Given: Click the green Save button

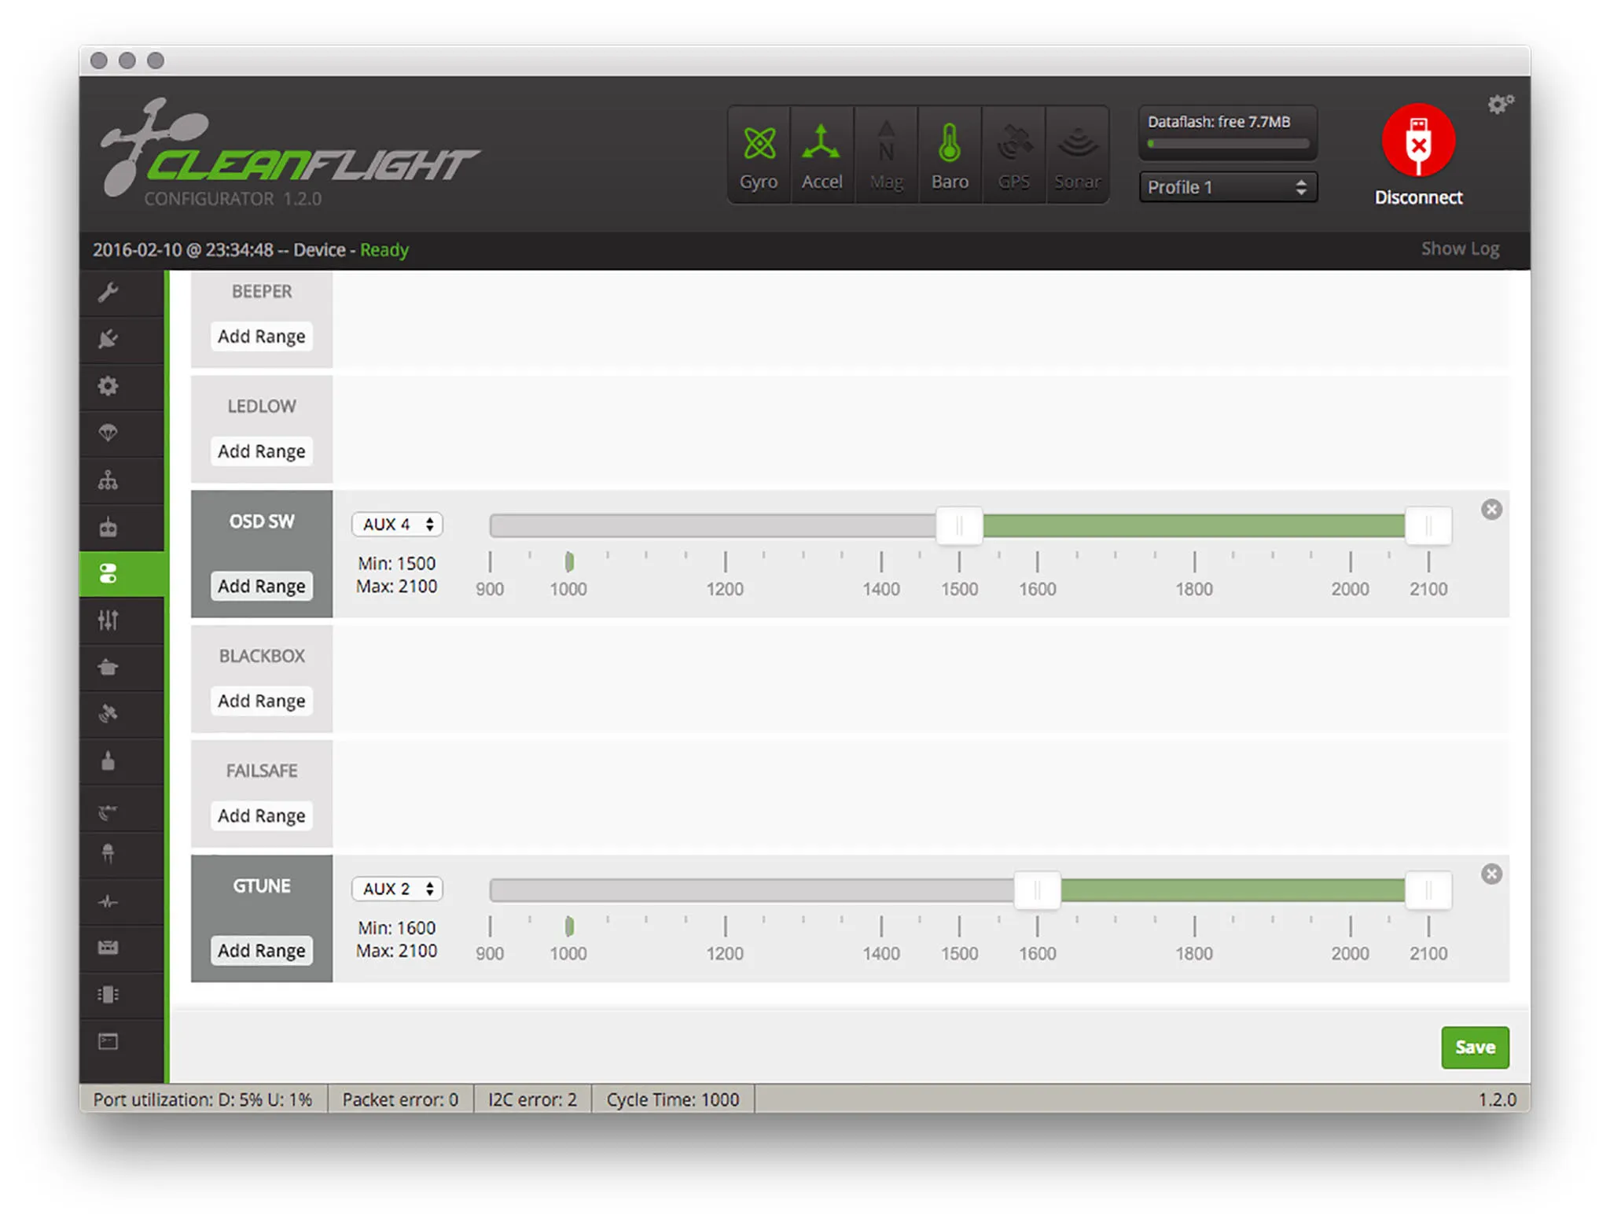Looking at the screenshot, I should (x=1474, y=1047).
